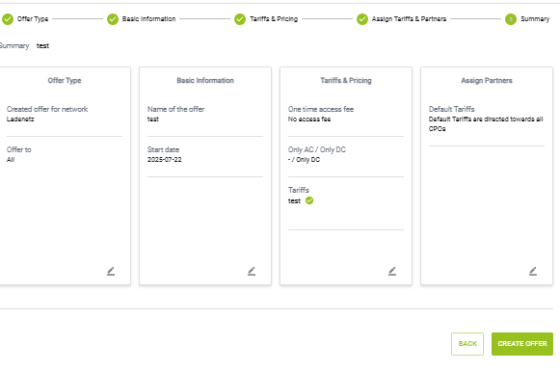Click the Create Offer button

click(522, 344)
